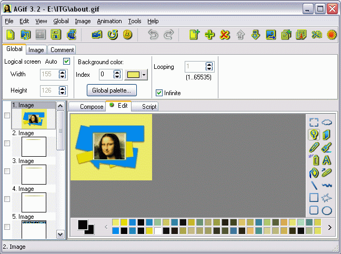Screen dimensions: 341x254
Task: Click the Save floppy disk icon
Action: 55,35
